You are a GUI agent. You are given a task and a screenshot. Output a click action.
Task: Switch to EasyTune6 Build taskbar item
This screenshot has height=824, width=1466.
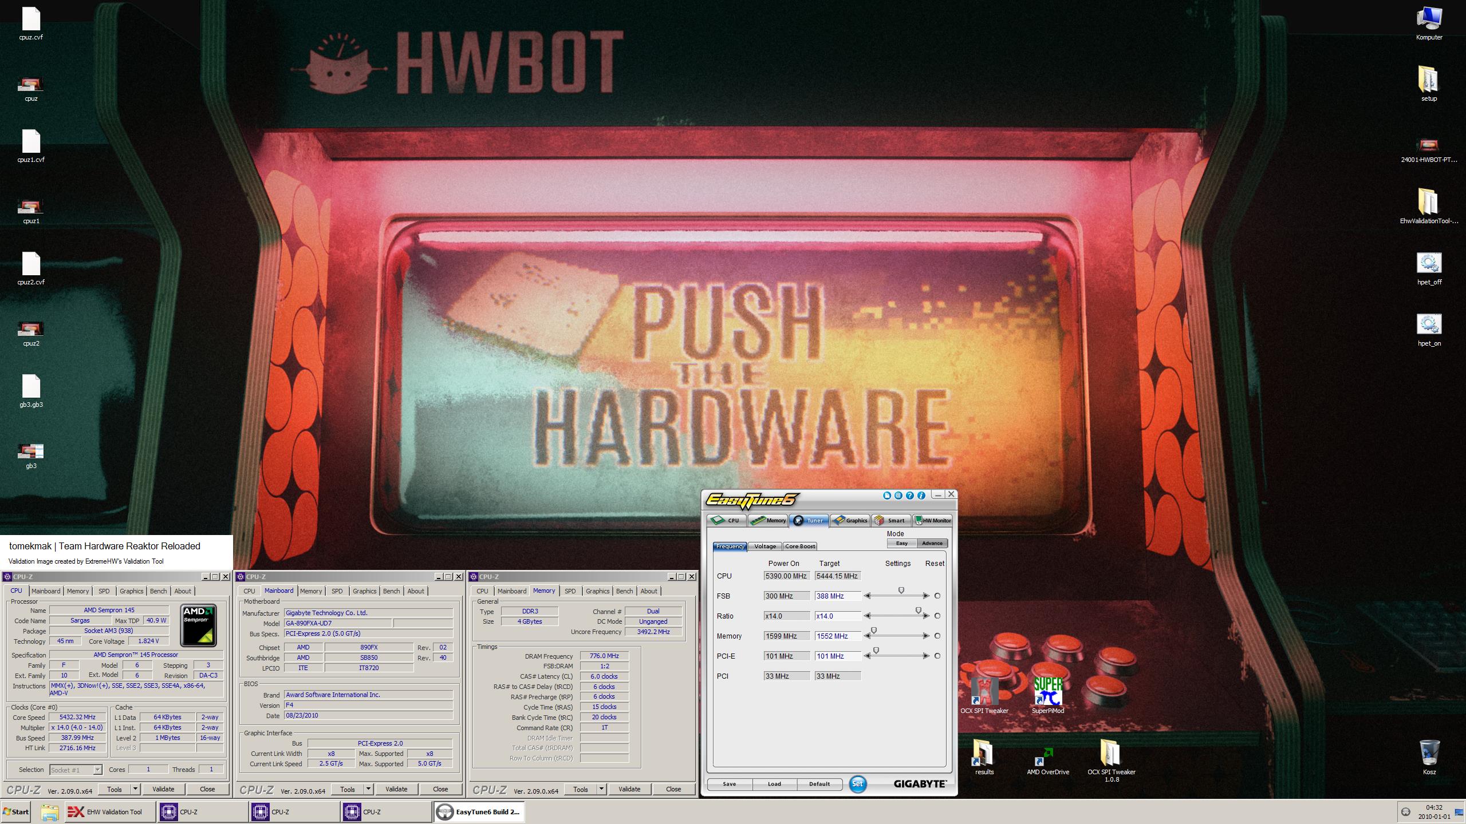tap(479, 812)
